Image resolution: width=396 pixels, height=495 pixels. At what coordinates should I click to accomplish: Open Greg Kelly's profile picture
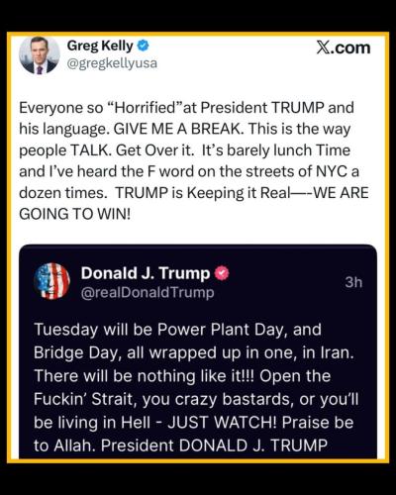coord(40,55)
